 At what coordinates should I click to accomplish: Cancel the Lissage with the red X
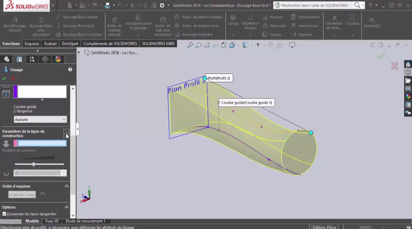click(13, 79)
